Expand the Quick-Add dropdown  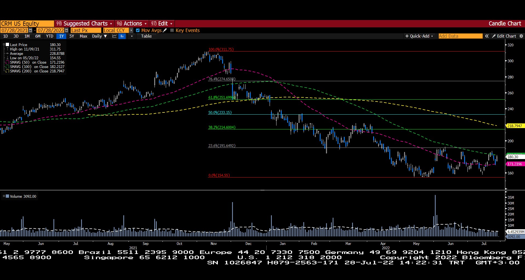419,36
